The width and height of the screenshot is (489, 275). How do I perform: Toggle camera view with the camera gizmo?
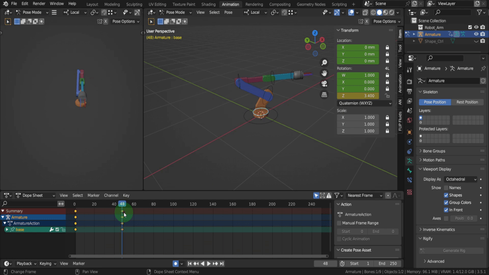tap(324, 84)
